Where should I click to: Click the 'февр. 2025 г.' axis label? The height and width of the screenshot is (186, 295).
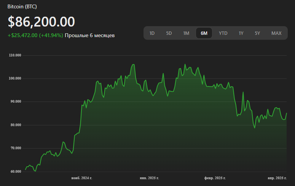[x=215, y=178]
